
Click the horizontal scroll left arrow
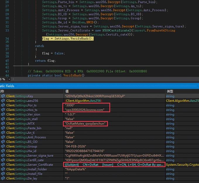(13, 79)
